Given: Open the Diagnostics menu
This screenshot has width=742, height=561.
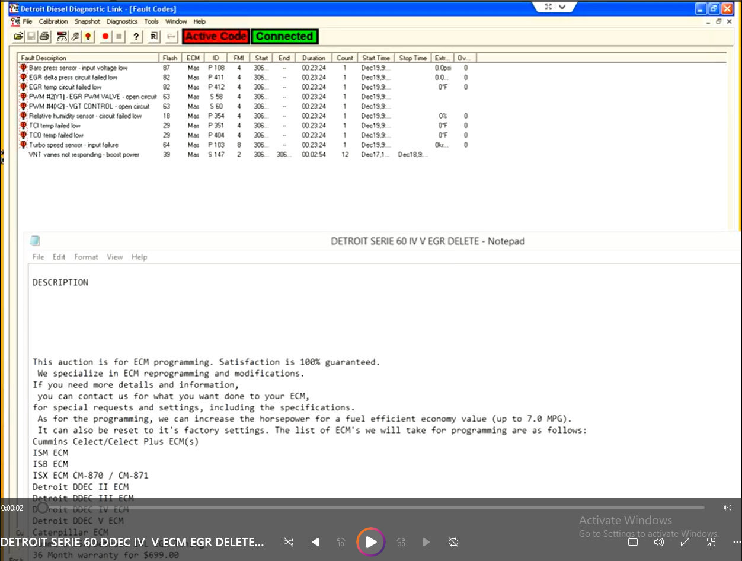Looking at the screenshot, I should pyautogui.click(x=122, y=21).
